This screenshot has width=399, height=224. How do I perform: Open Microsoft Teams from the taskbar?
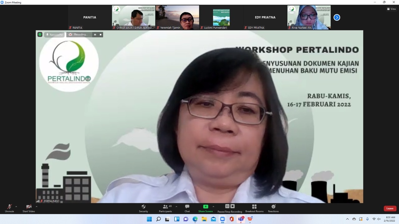(x=241, y=219)
